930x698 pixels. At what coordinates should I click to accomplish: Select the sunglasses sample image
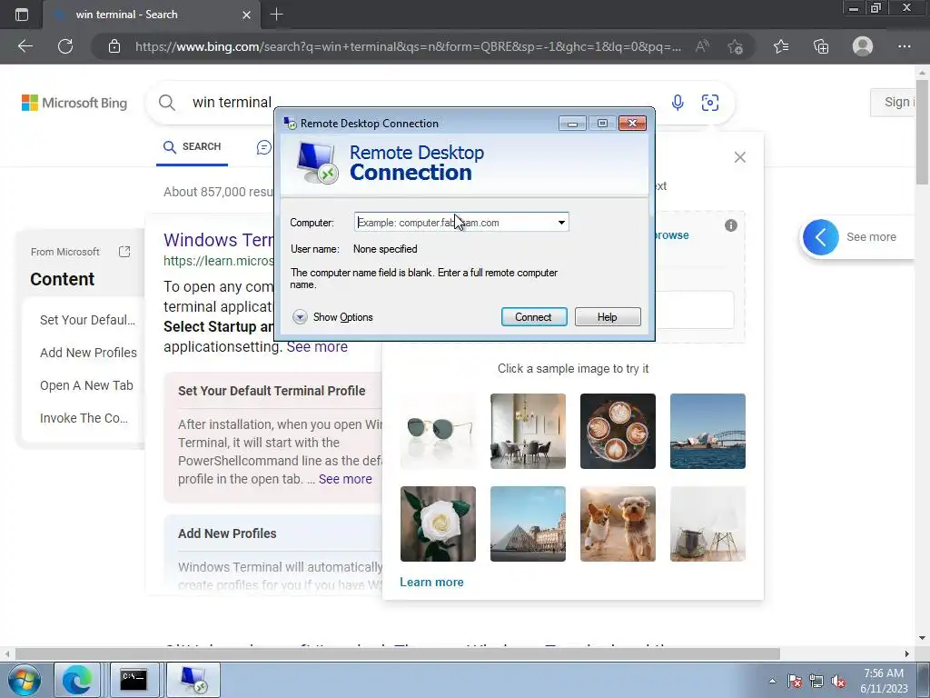pos(439,431)
